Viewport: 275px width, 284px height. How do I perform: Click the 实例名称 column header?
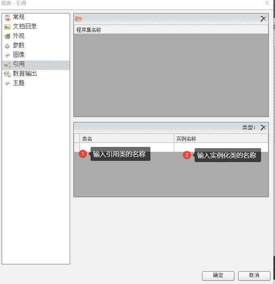tap(221, 139)
